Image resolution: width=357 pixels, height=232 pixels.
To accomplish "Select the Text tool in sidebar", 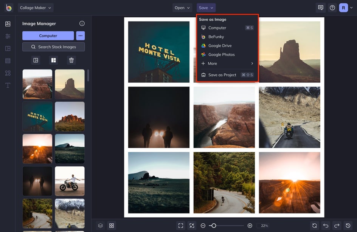I will click(x=8, y=85).
